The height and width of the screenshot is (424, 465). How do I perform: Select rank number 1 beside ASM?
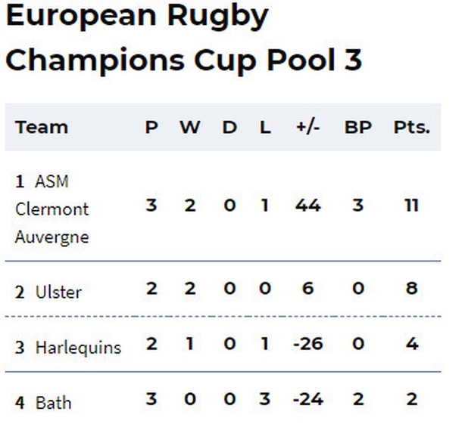[x=20, y=181]
